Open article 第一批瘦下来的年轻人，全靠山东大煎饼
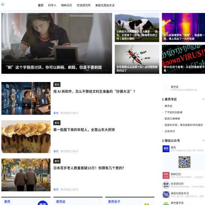The width and height of the screenshot is (205, 205). pyautogui.click(x=84, y=130)
